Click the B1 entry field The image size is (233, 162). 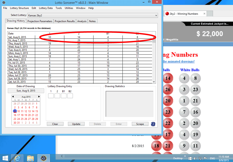tap(64, 96)
